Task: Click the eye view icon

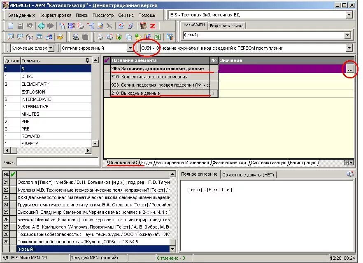Action: click(x=75, y=37)
